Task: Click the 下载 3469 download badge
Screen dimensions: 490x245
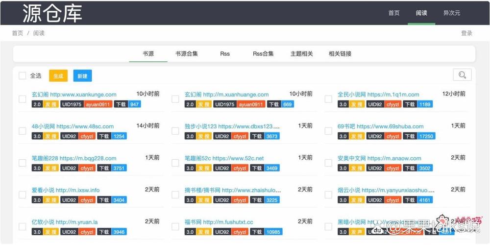Action: (265, 168)
